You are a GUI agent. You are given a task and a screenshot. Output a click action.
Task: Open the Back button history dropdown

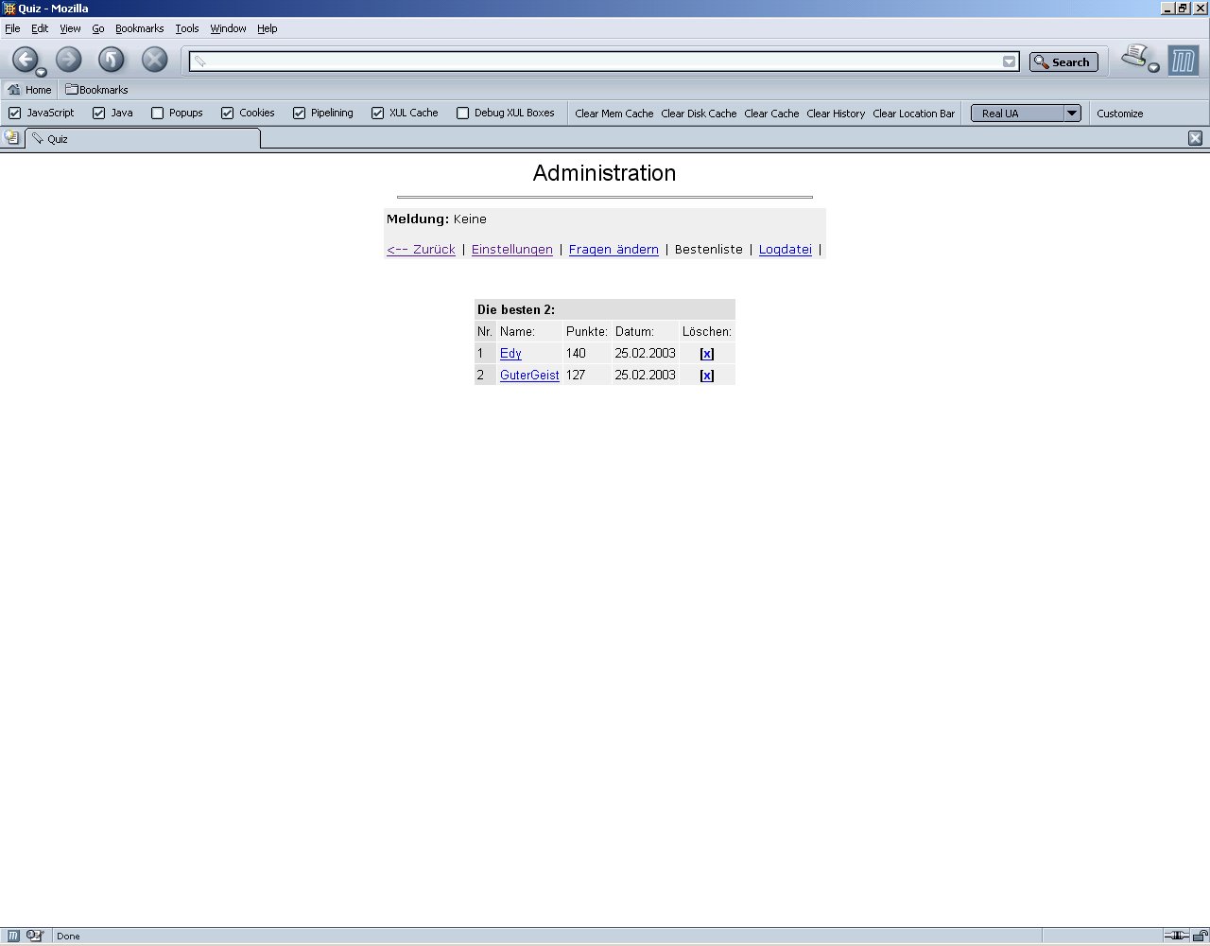point(41,73)
